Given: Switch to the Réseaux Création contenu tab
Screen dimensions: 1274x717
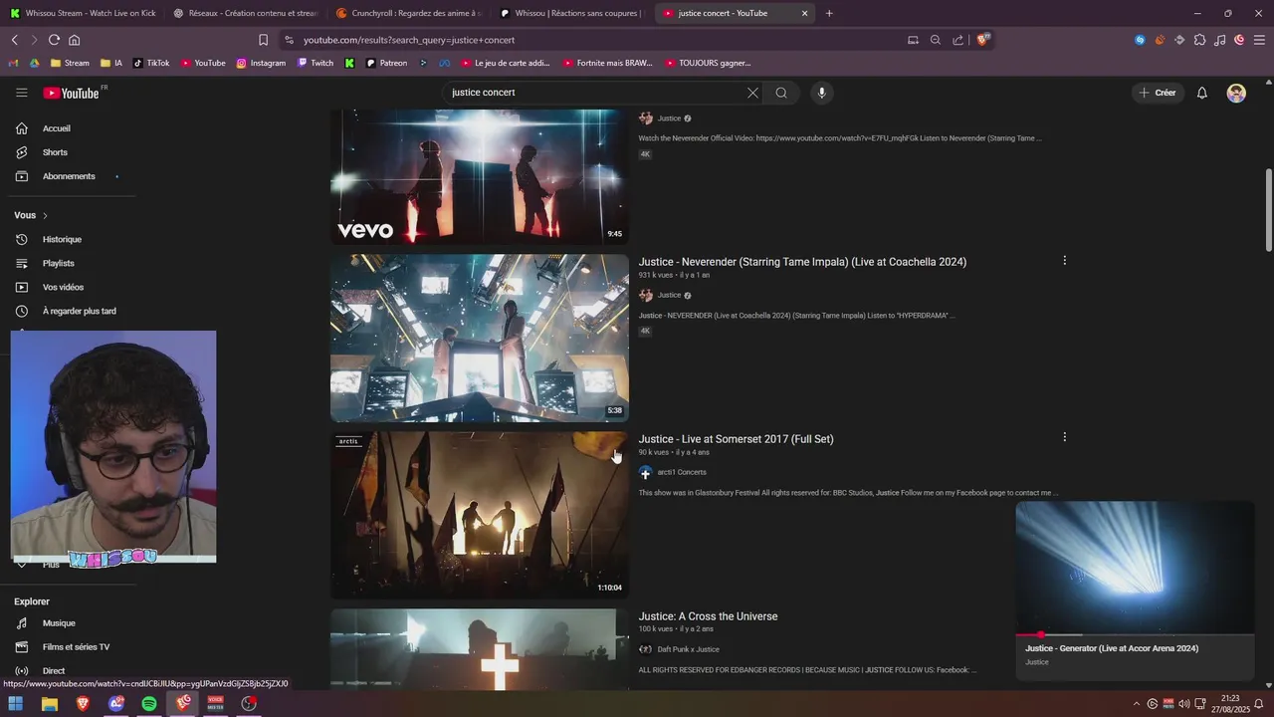Looking at the screenshot, I should click(x=245, y=13).
